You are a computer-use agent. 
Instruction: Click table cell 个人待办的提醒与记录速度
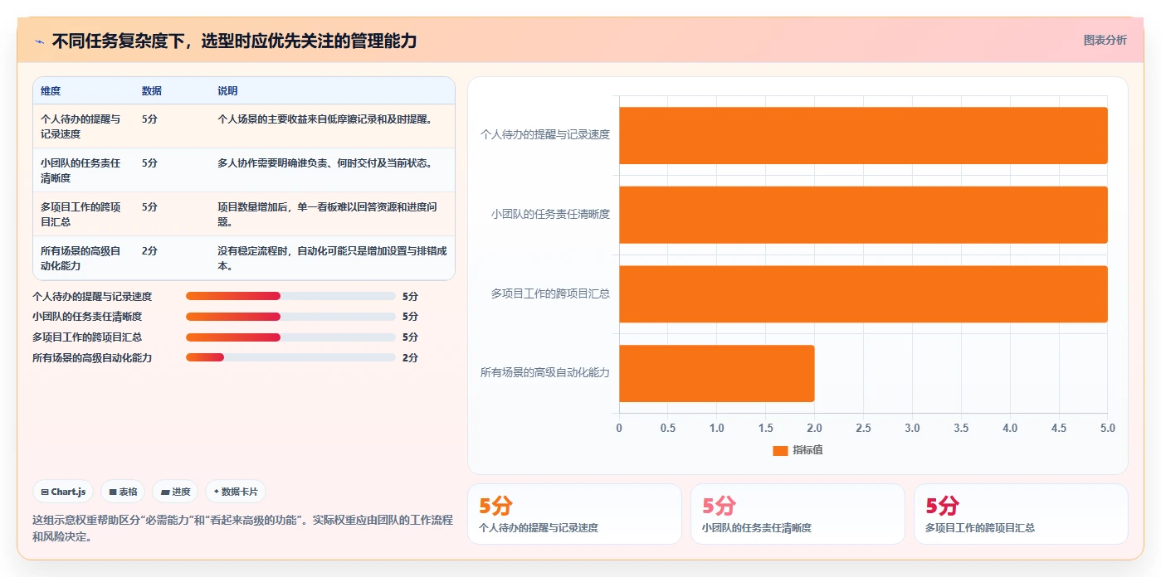[x=80, y=126]
